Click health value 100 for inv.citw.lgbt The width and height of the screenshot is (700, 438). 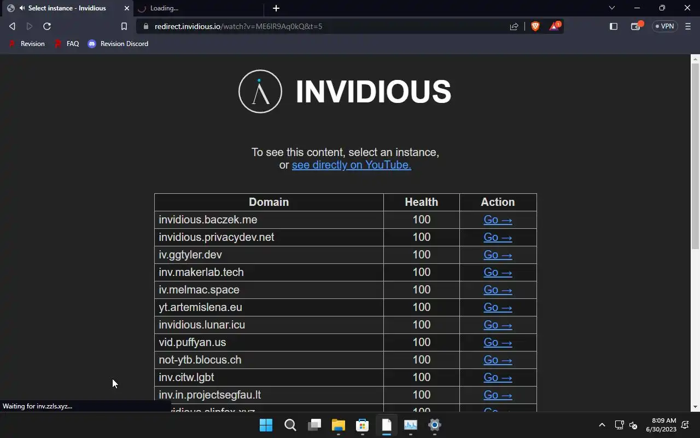click(422, 377)
